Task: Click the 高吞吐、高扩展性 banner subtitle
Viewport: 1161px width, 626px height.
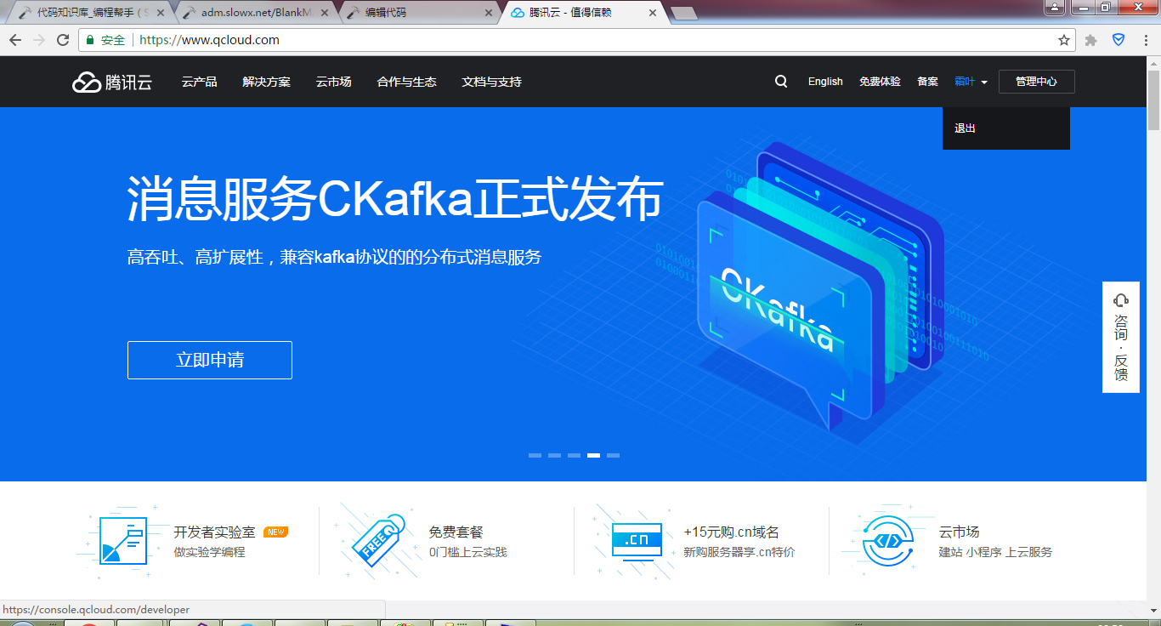Action: click(334, 257)
